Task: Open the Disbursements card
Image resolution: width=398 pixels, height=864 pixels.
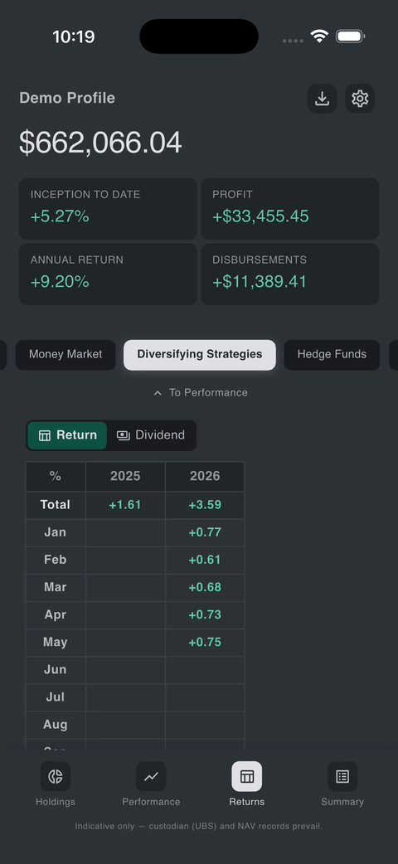Action: pos(290,274)
